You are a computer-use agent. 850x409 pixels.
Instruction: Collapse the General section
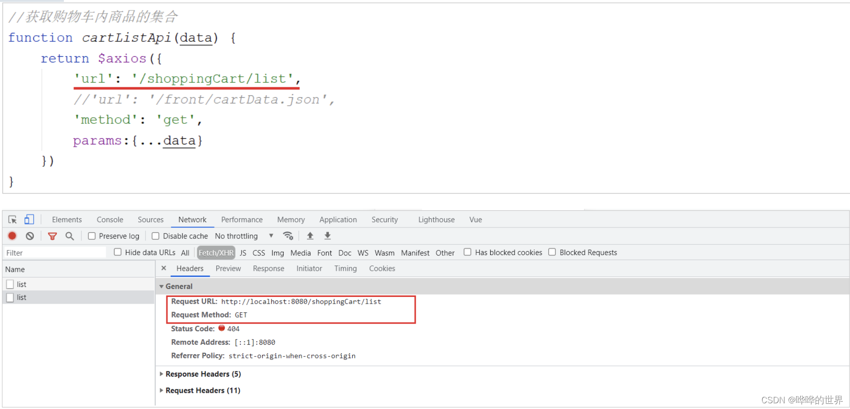162,286
